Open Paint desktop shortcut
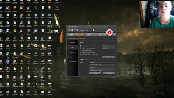The height and width of the screenshot is (98, 174). [8, 93]
